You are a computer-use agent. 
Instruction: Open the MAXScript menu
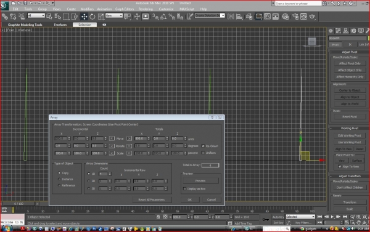tap(187, 9)
